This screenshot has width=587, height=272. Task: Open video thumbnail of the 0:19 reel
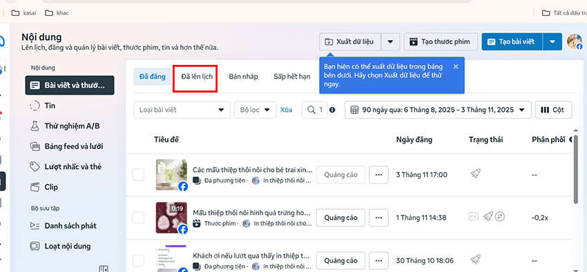[171, 217]
